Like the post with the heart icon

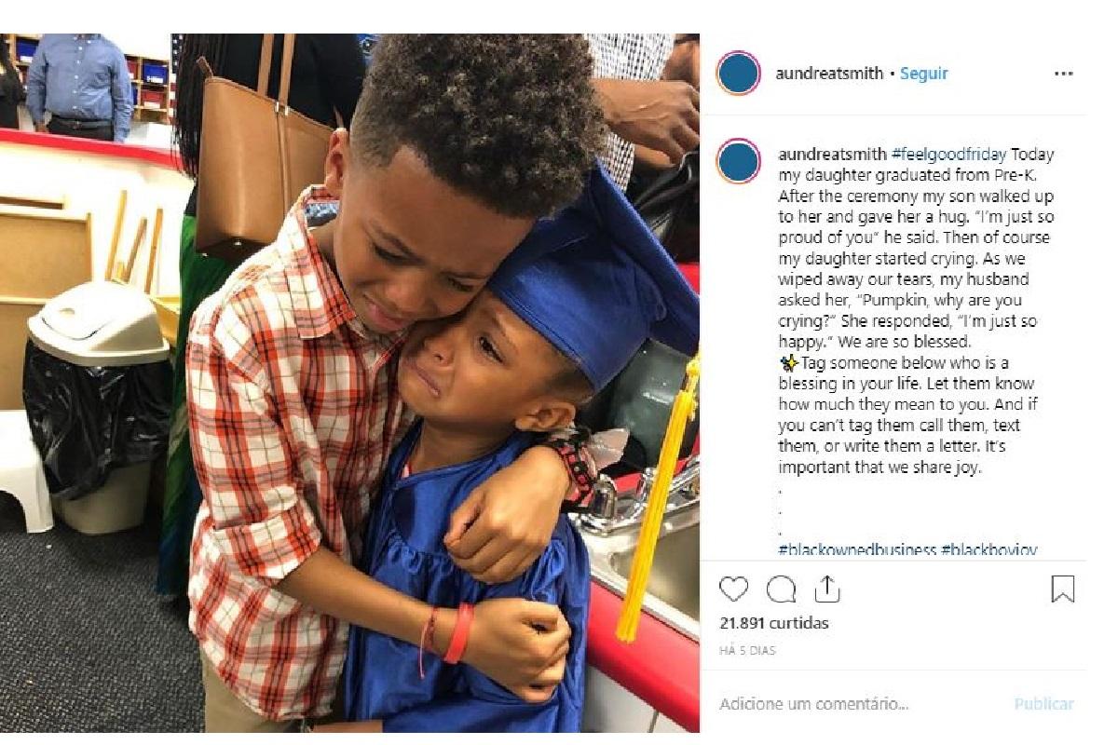734,589
